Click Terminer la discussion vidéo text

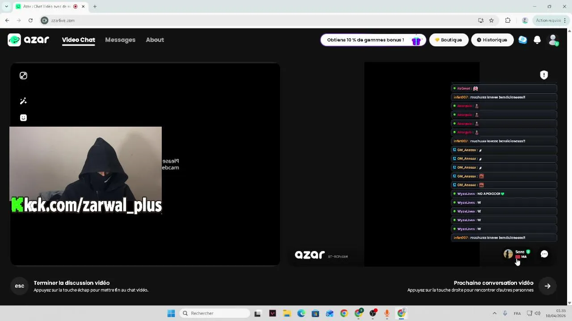71,283
